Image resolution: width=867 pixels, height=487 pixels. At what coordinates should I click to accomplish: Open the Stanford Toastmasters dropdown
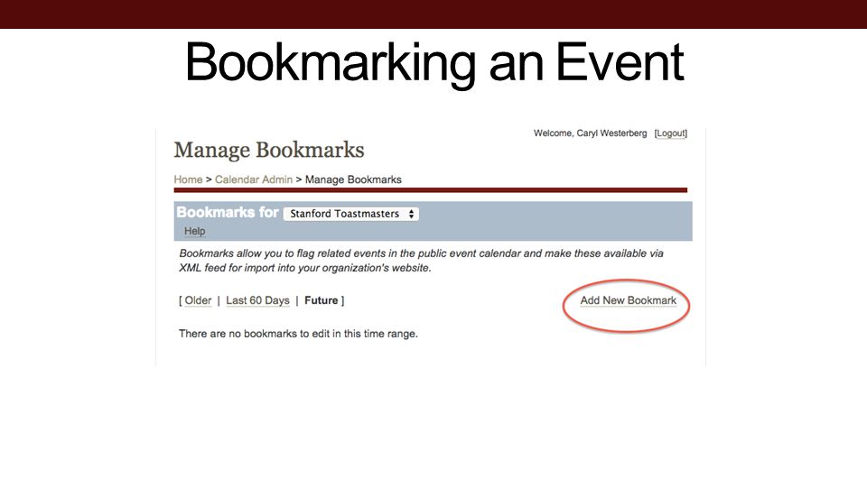click(351, 214)
